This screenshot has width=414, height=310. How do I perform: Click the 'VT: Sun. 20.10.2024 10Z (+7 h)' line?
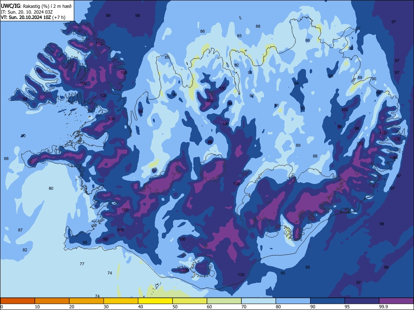(x=33, y=17)
